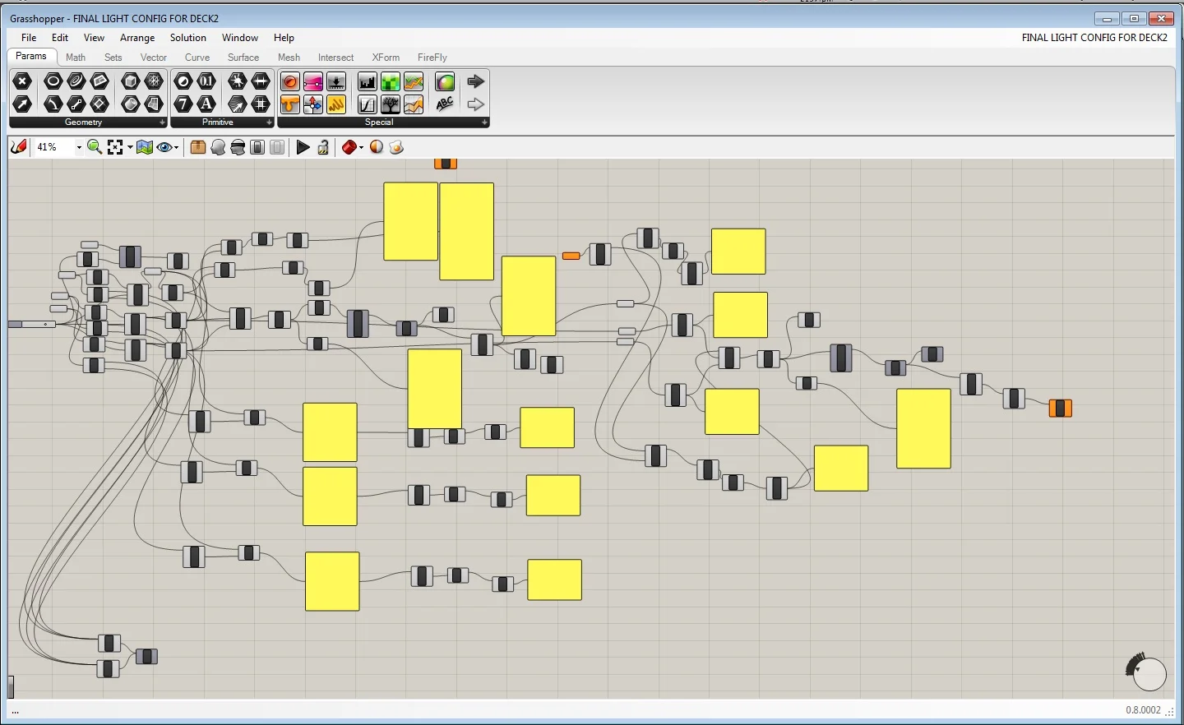Toggle the greyed selected-only preview button
The image size is (1184, 725).
(x=278, y=147)
